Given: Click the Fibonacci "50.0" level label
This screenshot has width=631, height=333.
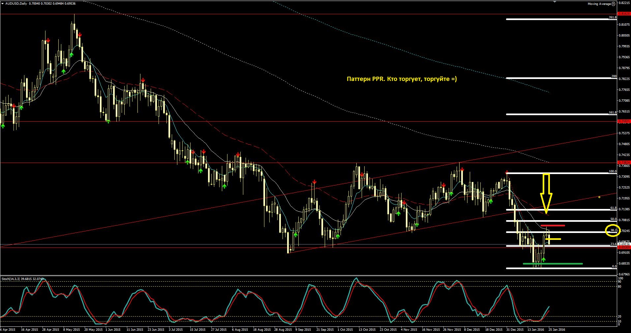Looking at the screenshot, I should (613, 219).
